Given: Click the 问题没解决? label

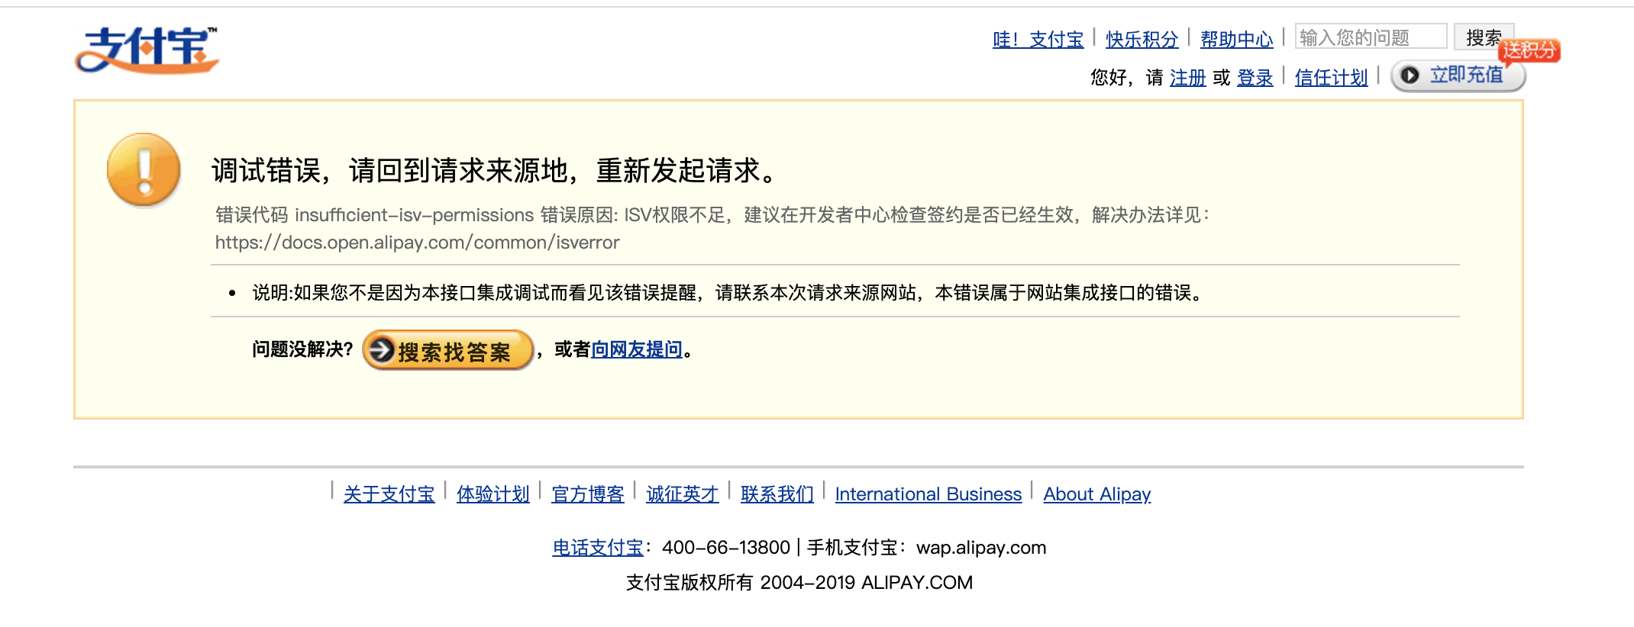Looking at the screenshot, I should 302,349.
